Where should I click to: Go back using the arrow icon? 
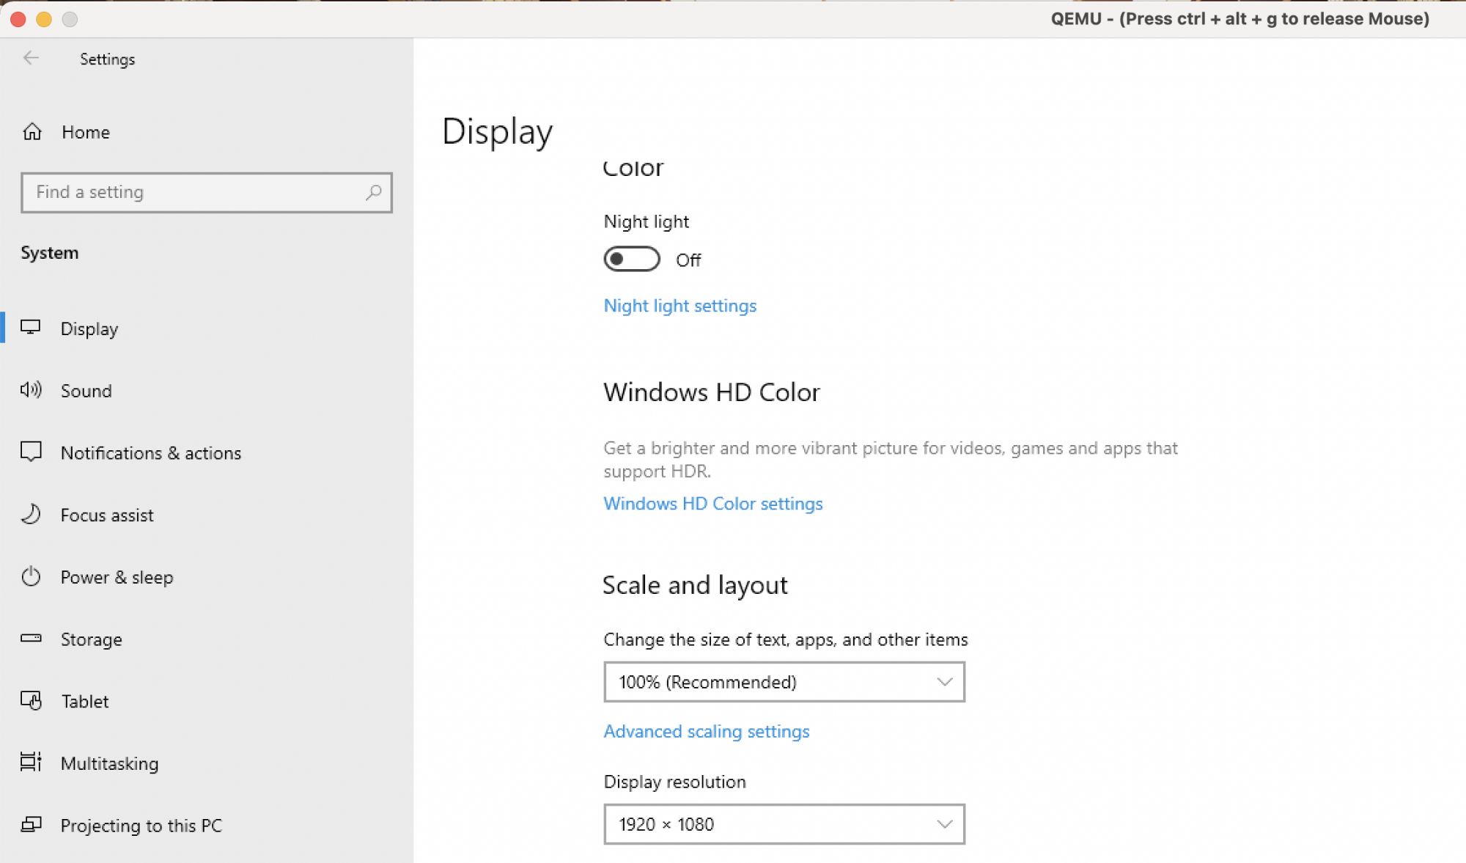click(31, 59)
